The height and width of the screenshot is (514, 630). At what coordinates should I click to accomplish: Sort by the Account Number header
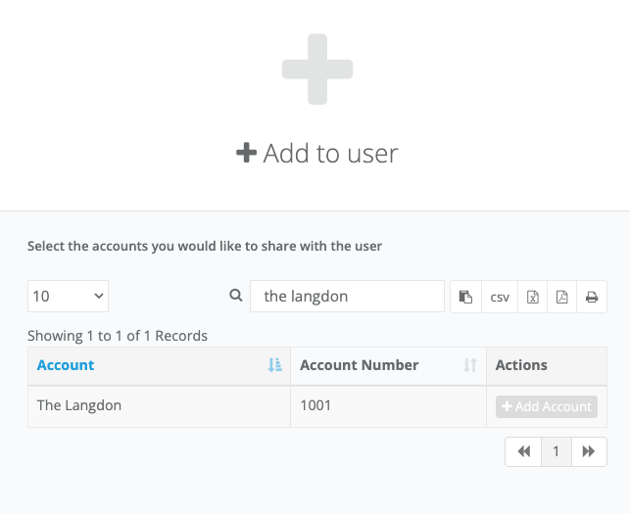coord(359,365)
